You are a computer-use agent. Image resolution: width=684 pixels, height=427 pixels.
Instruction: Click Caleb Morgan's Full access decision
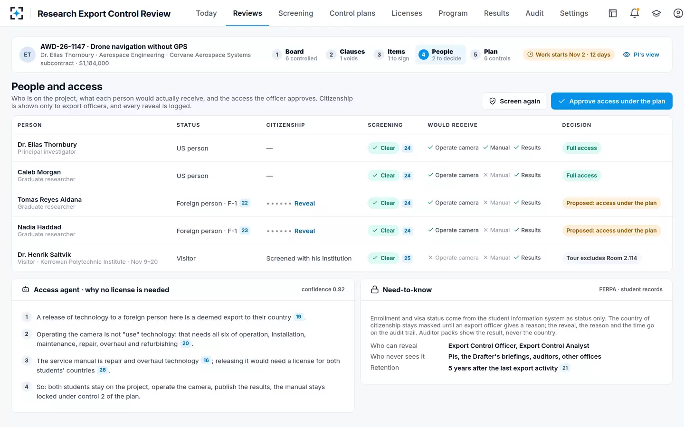pyautogui.click(x=581, y=176)
